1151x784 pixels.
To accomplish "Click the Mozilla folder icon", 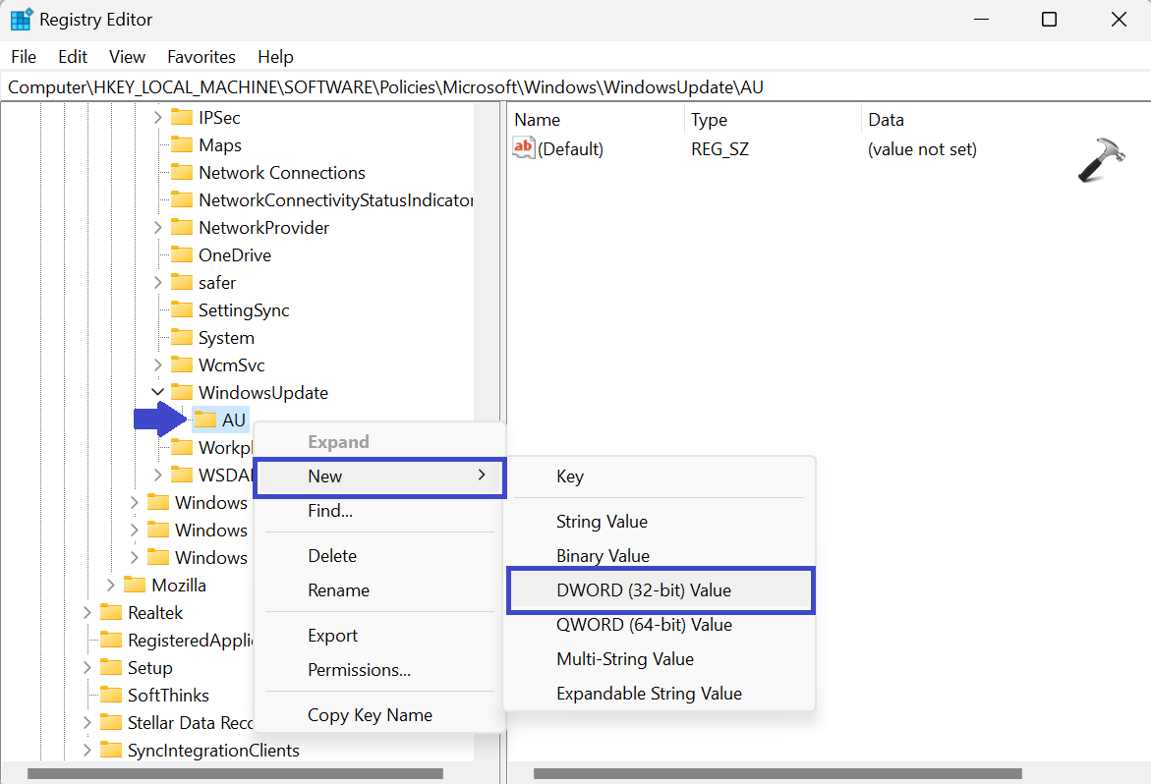I will 135,585.
